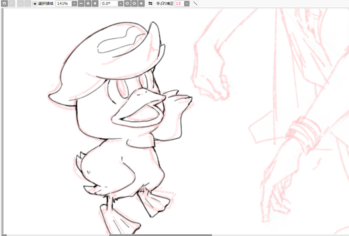Reset zoom with the square button
The height and width of the screenshot is (236, 349).
click(x=95, y=3)
